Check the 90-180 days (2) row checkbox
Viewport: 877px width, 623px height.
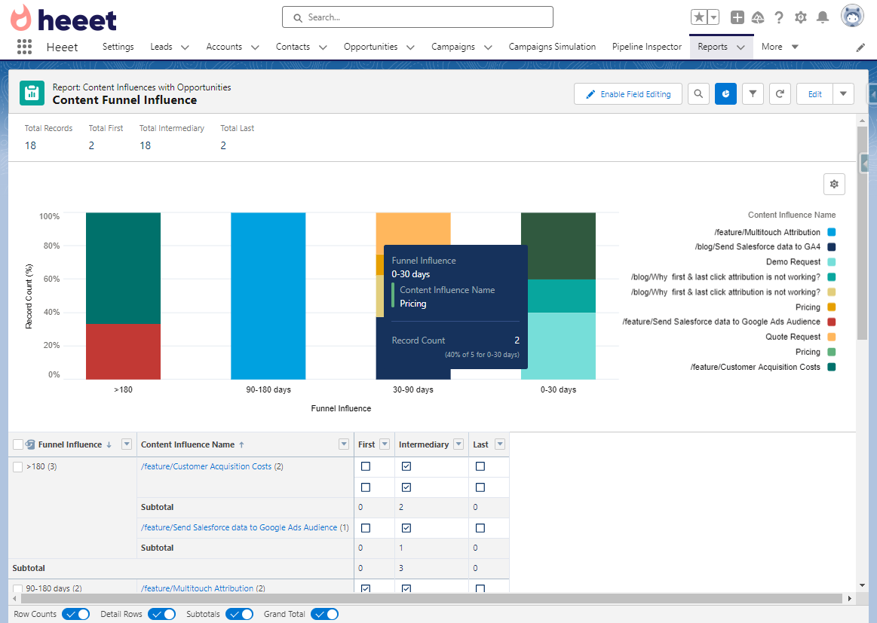pos(18,588)
